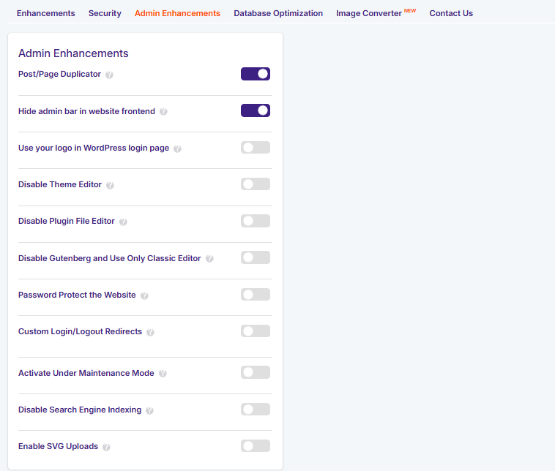
Task: Toggle Disable Theme Editor on
Action: tap(256, 184)
